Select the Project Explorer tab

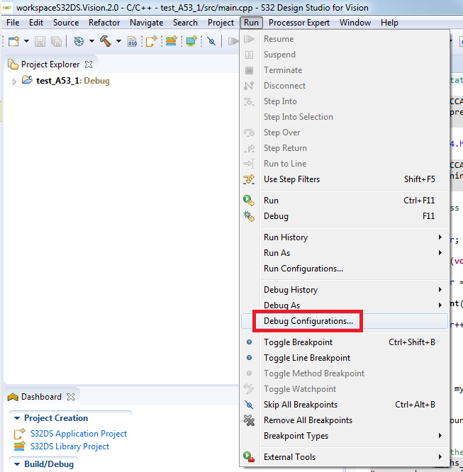tap(50, 64)
